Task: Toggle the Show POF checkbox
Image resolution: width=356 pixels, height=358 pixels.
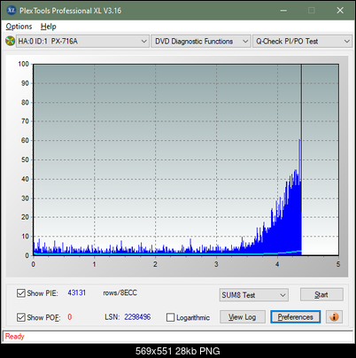Action: [21, 317]
